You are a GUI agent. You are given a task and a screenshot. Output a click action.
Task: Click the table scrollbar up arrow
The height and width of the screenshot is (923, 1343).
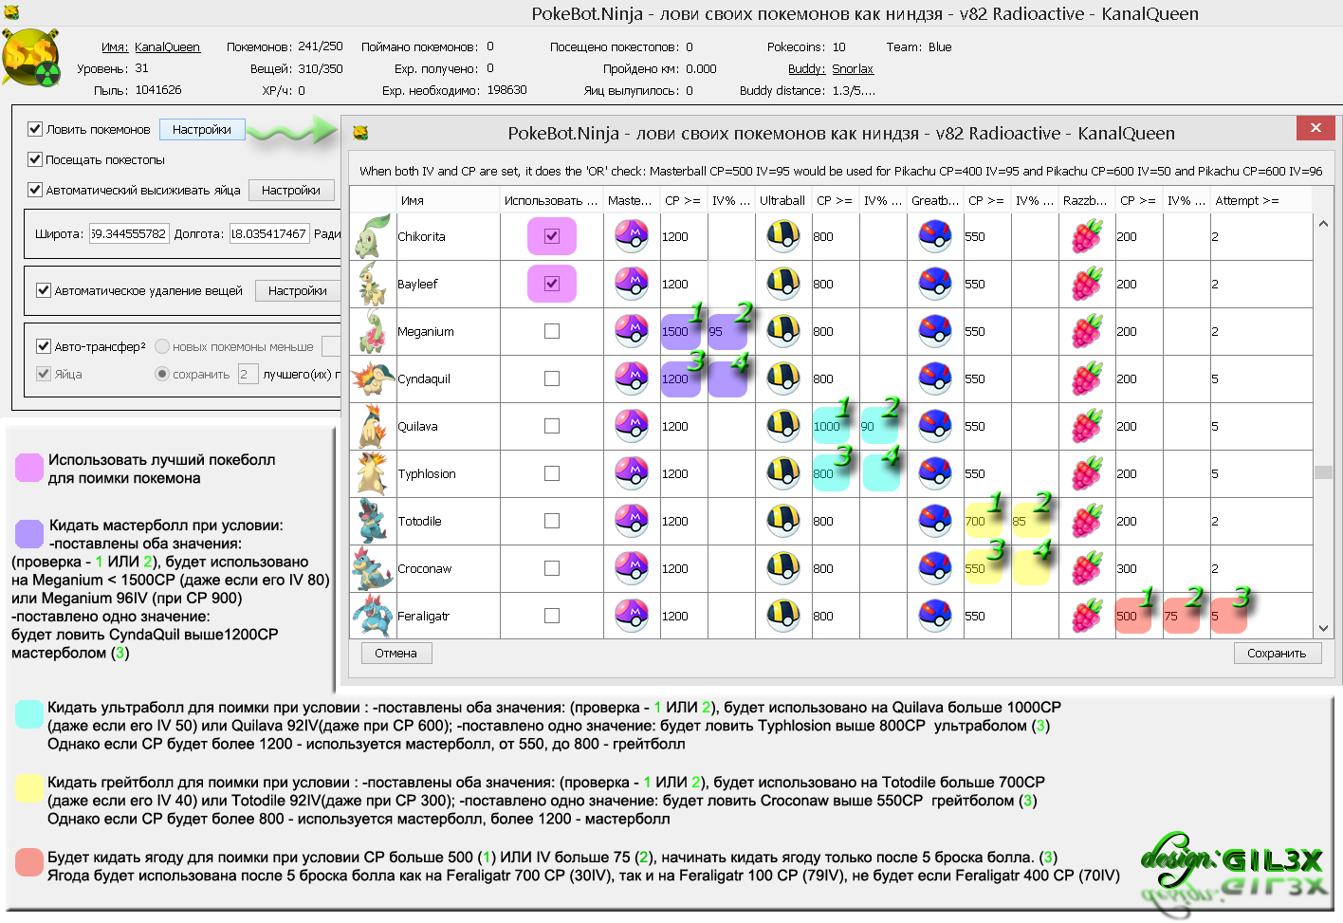click(1323, 224)
